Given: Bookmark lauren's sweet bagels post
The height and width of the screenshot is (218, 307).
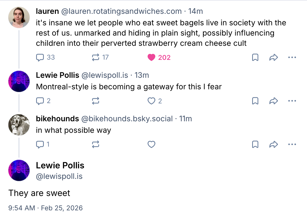Looking at the screenshot, I should [255, 58].
